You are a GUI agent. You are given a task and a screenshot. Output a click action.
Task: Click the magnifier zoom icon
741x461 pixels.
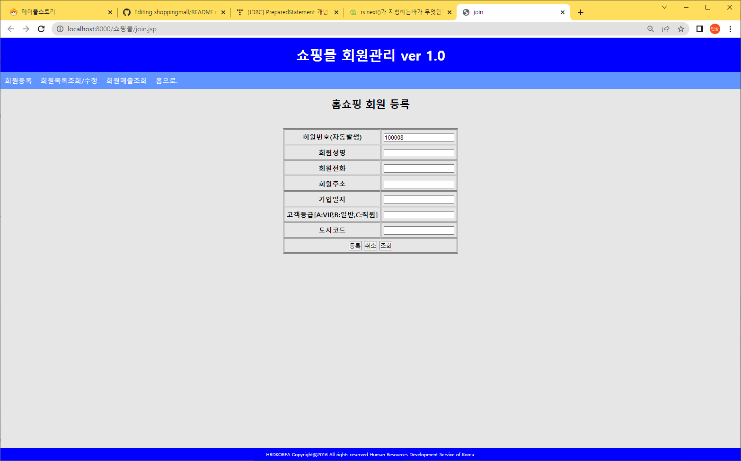click(651, 29)
